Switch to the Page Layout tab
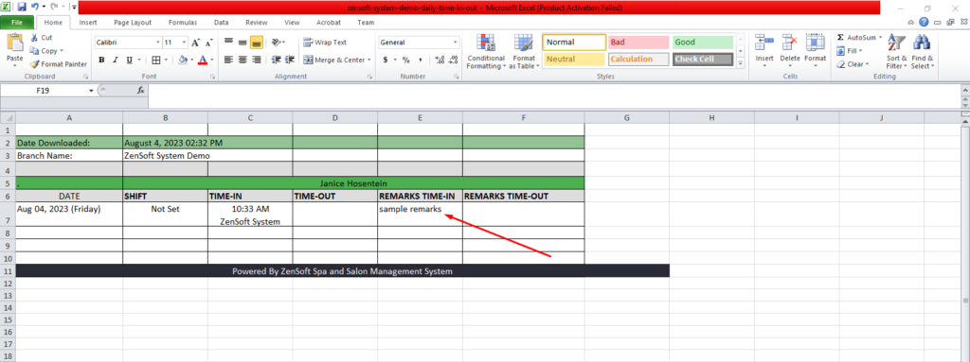This screenshot has width=970, height=362. point(133,23)
